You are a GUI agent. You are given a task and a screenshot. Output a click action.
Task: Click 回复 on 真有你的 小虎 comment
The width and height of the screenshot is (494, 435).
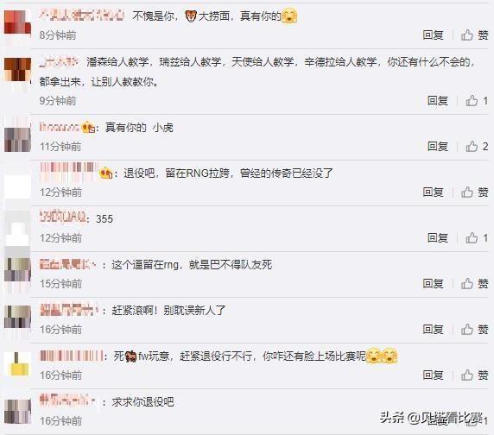coord(438,147)
